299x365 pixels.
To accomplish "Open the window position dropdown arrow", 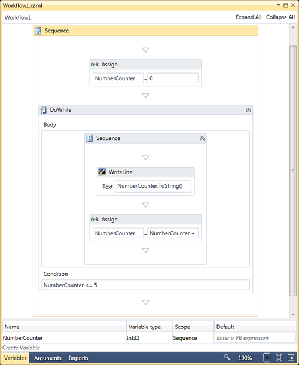I will click(x=279, y=5).
